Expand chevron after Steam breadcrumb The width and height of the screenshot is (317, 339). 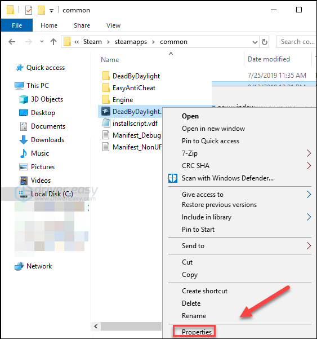pos(108,42)
